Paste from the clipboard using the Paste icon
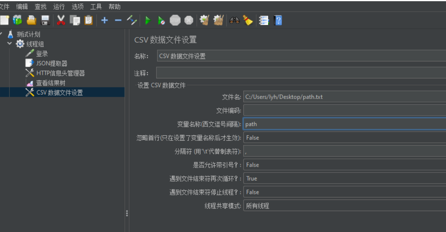This screenshot has height=232, width=446. (89, 20)
